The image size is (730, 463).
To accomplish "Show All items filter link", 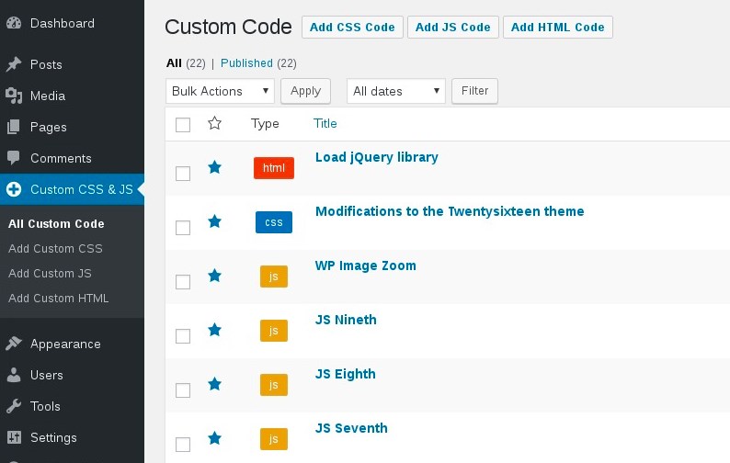I will pos(174,62).
